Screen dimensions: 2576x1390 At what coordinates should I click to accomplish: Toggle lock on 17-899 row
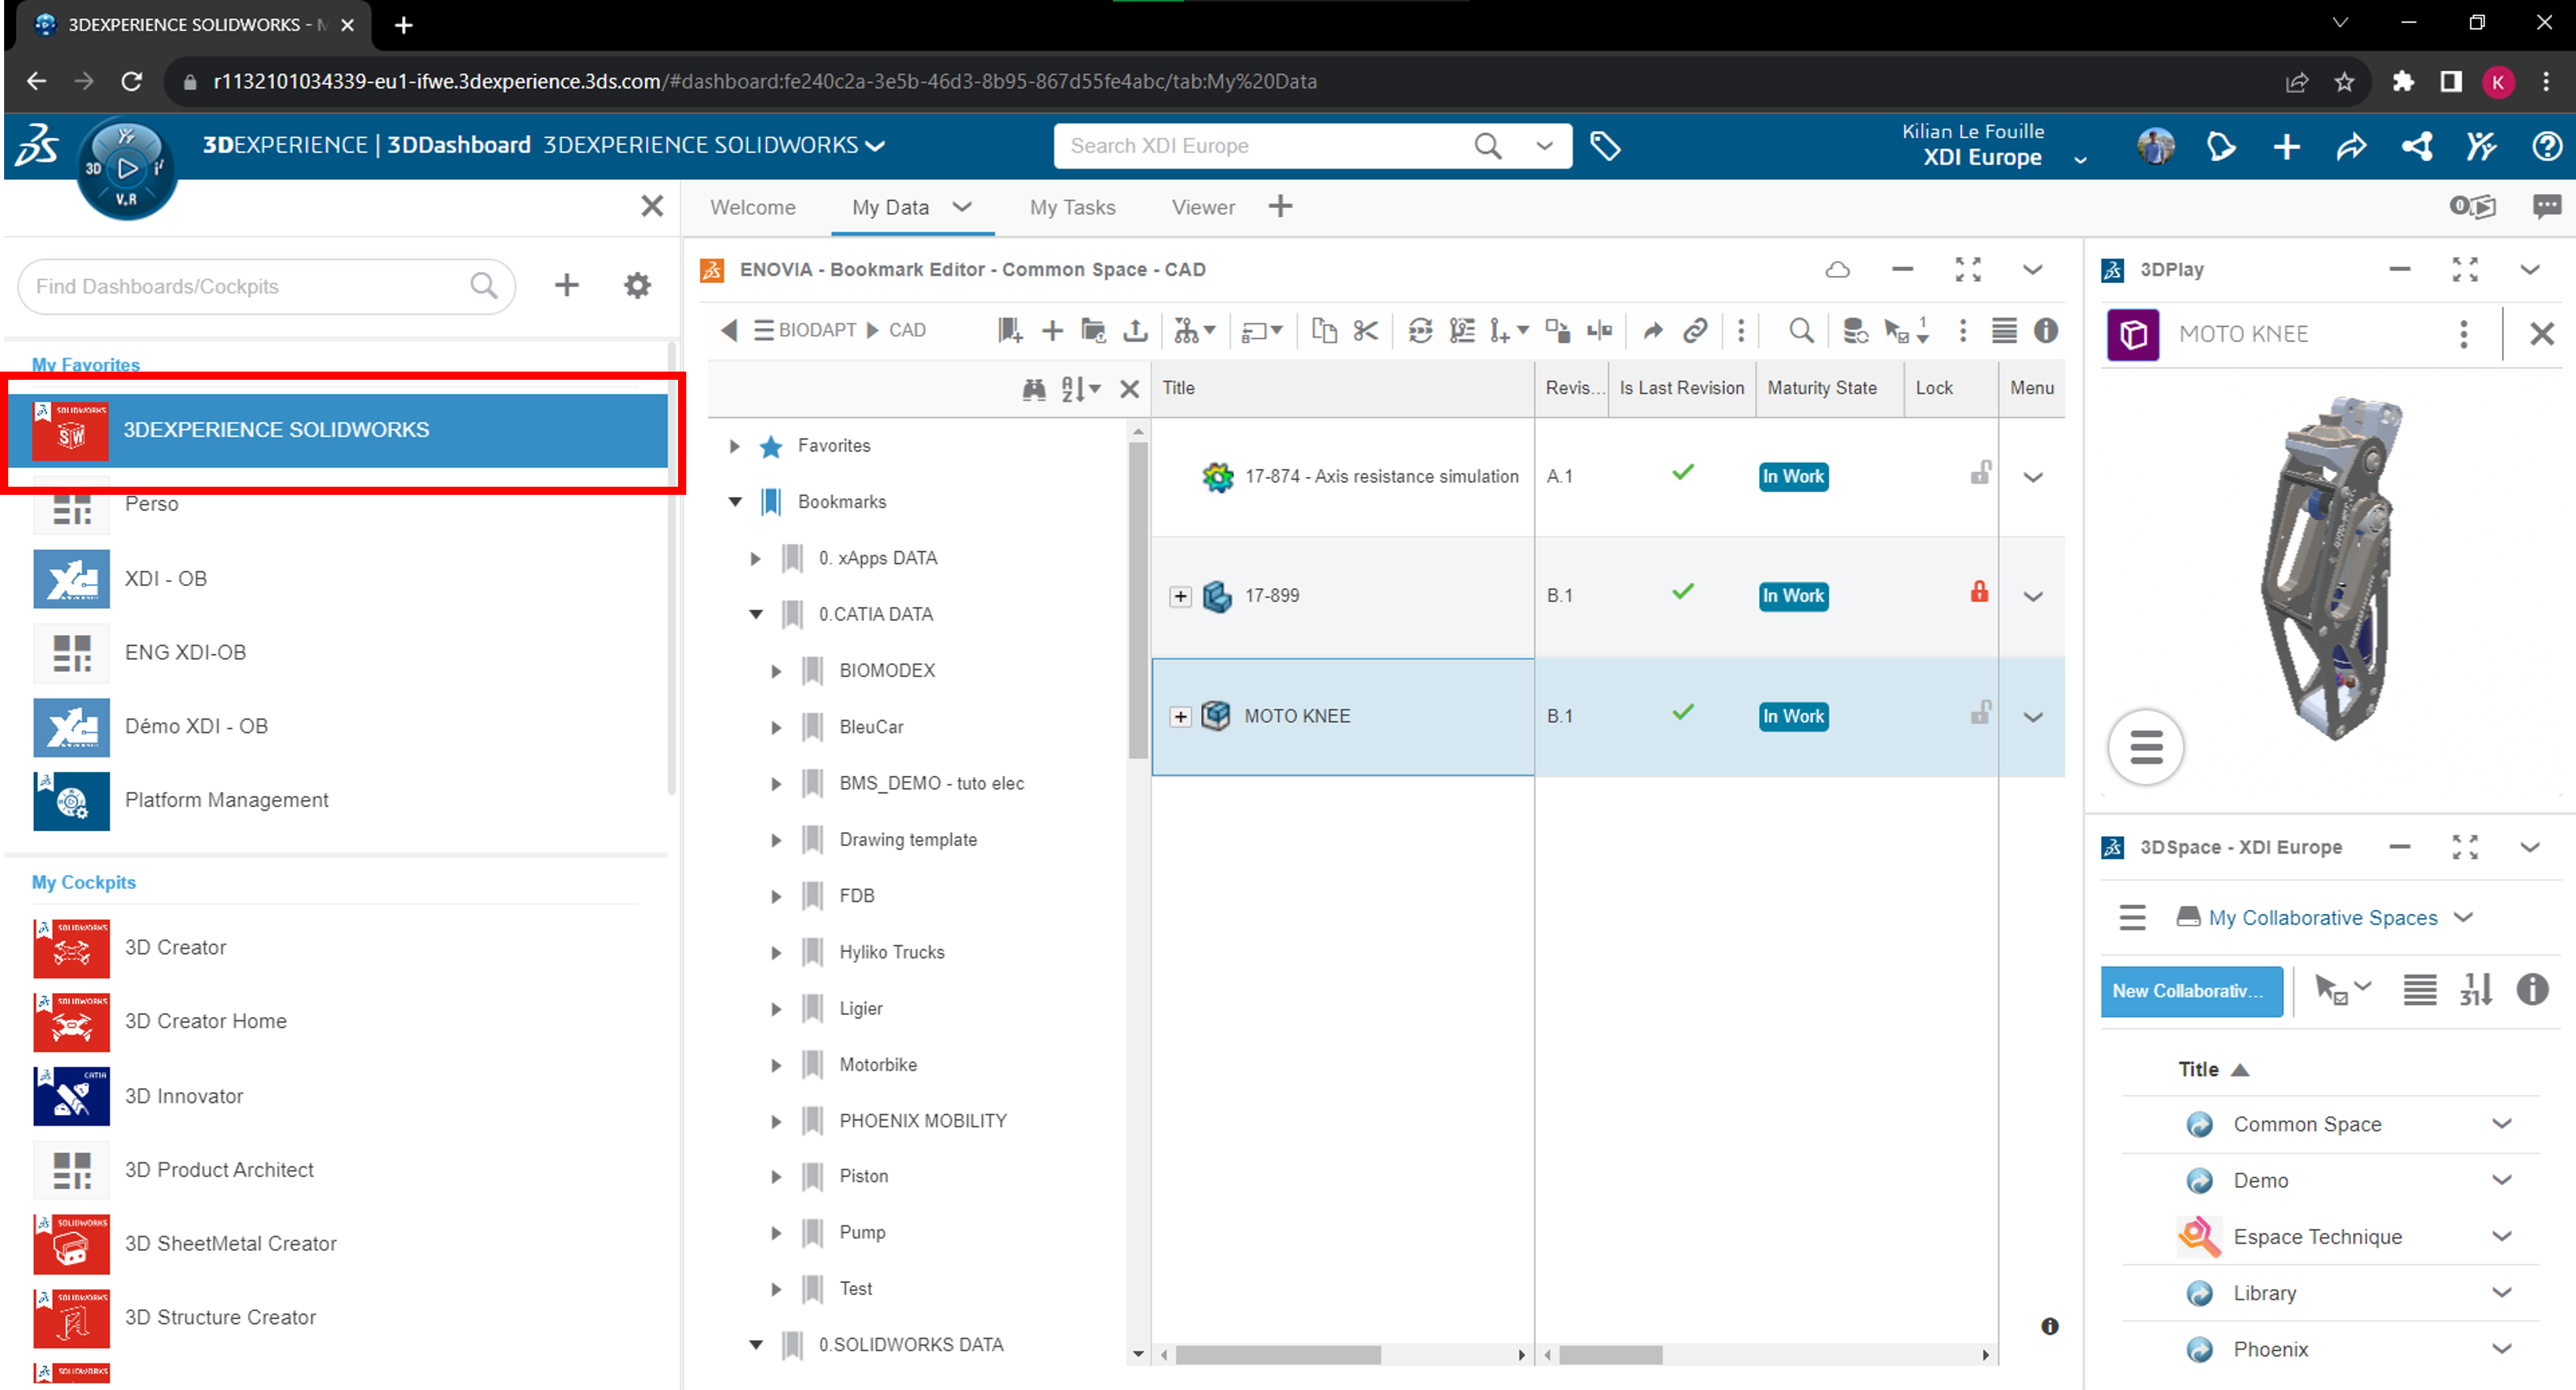click(x=1979, y=592)
